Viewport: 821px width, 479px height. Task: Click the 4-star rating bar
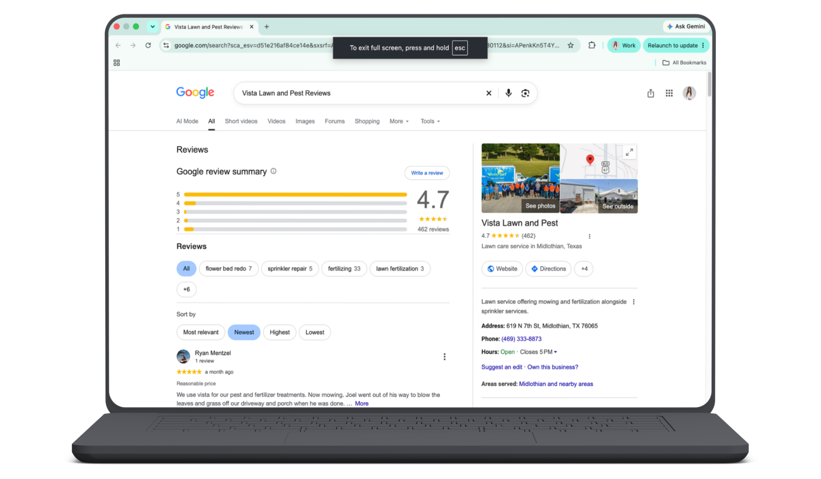(295, 203)
